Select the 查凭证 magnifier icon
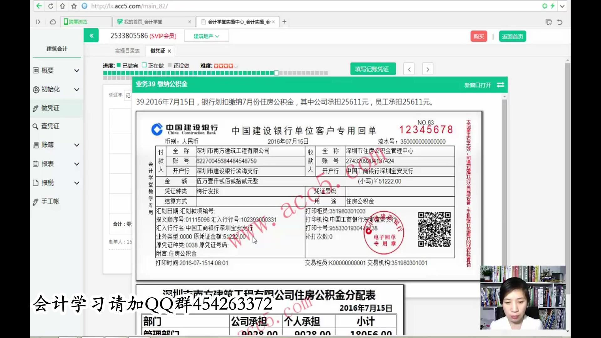The height and width of the screenshot is (338, 601). coord(36,126)
